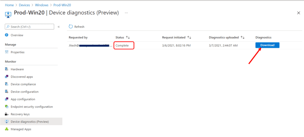
Task: Close the Device diagnostics blade
Action: (x=299, y=13)
